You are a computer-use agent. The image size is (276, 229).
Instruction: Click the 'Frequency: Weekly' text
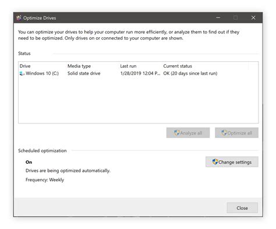45,180
